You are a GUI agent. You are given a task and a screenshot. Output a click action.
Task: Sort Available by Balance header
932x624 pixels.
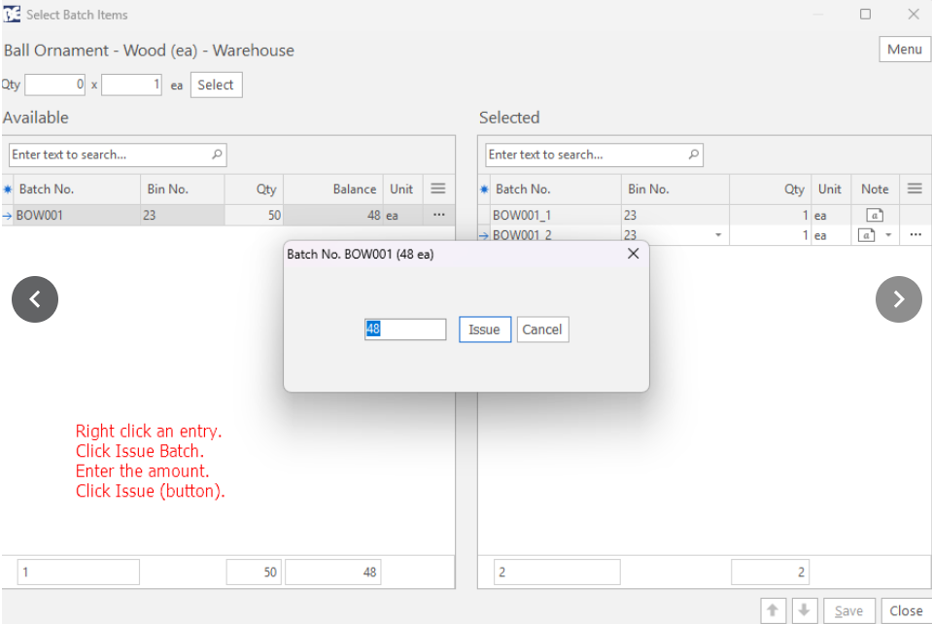click(x=332, y=189)
